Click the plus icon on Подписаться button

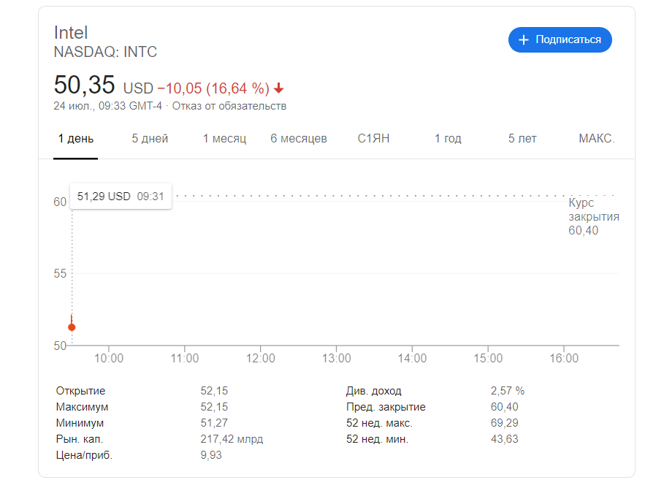[523, 40]
